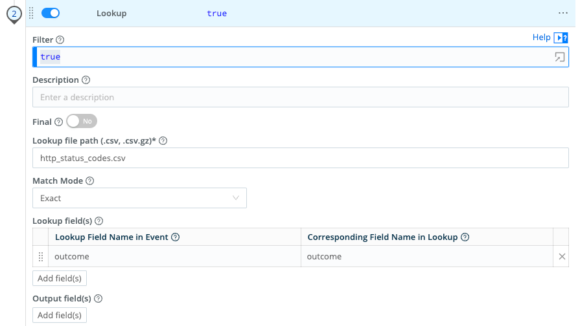Remove the outcome lookup field row
The width and height of the screenshot is (580, 326).
coord(562,257)
